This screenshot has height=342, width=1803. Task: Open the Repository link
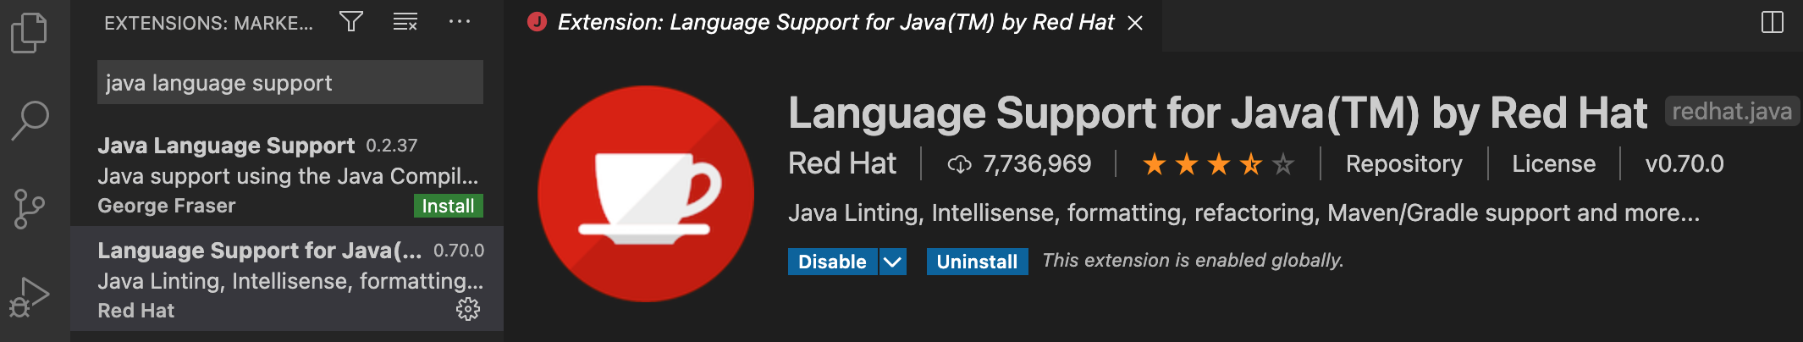[1403, 163]
